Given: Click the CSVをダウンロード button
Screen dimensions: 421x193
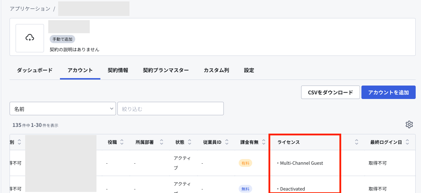Looking at the screenshot, I should pos(331,92).
